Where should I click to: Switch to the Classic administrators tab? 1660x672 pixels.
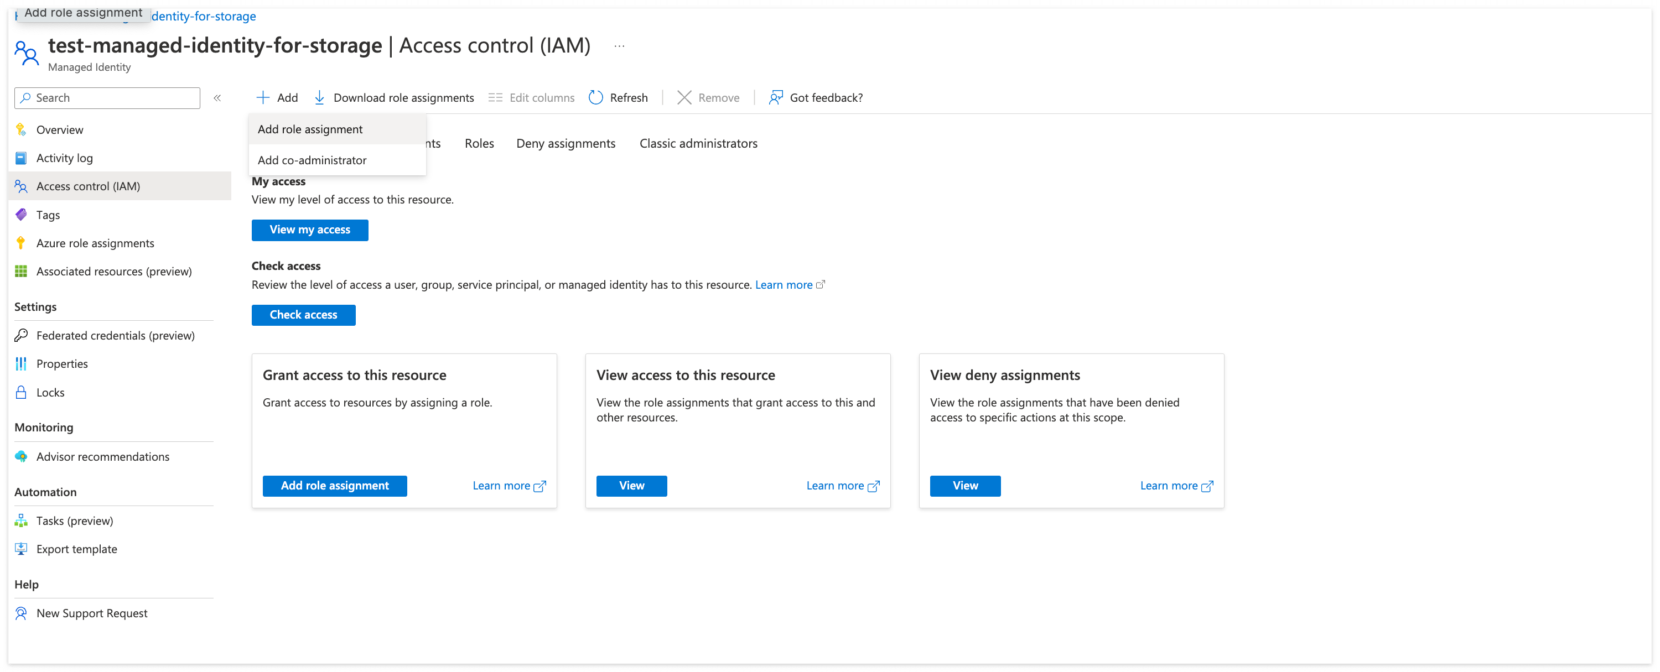(698, 143)
